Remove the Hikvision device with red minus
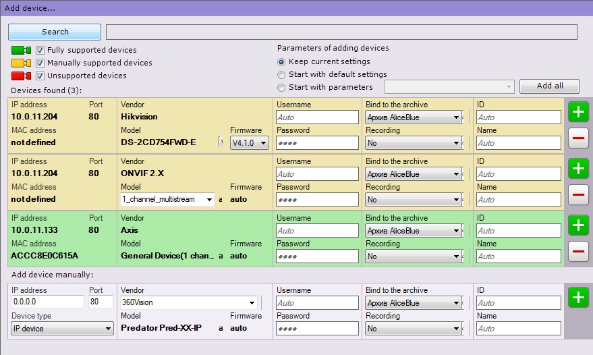593x355 pixels. (x=578, y=139)
